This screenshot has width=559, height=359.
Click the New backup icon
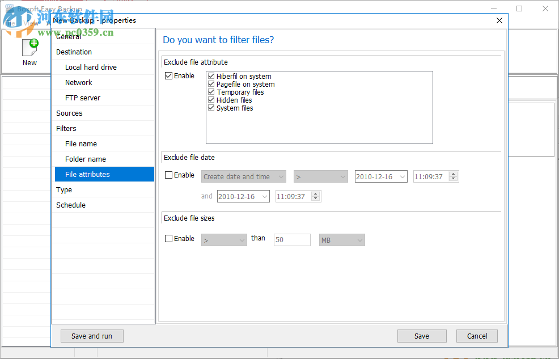[x=29, y=48]
